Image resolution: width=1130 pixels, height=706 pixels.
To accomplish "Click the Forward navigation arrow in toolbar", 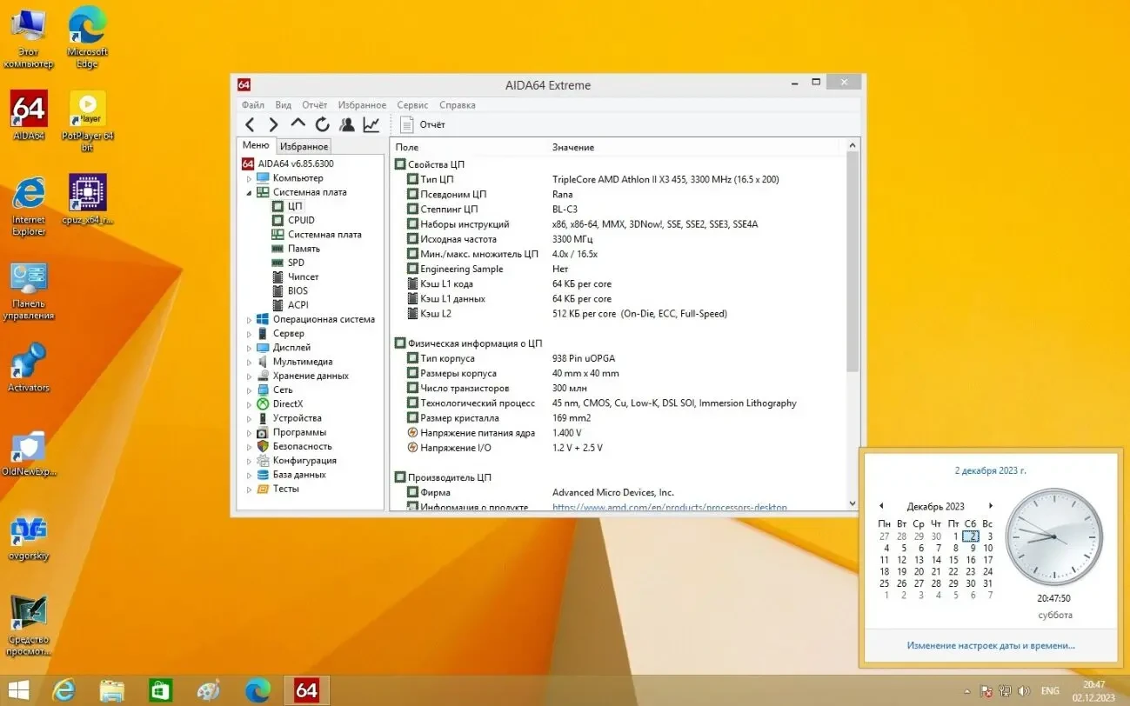I will click(x=273, y=124).
